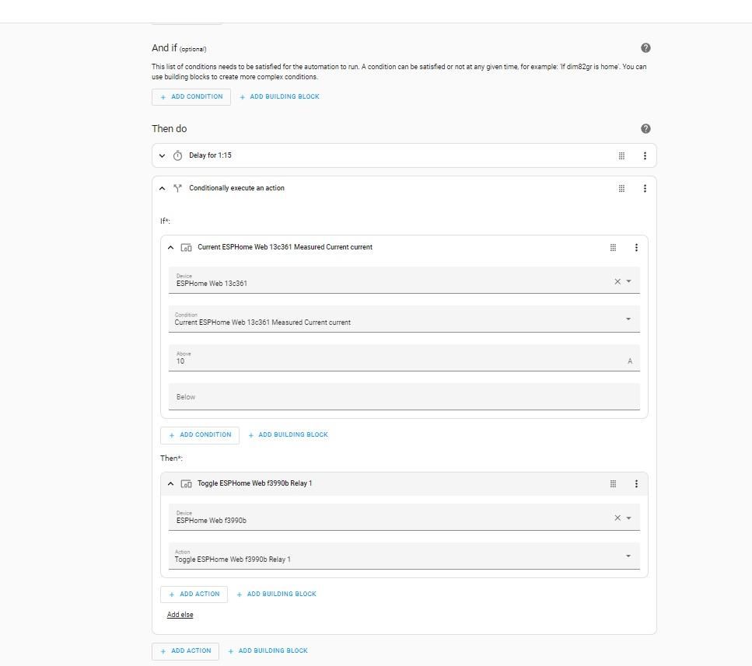Click drag handle of Toggle Relay 1 action
The width and height of the screenshot is (752, 666).
point(613,483)
